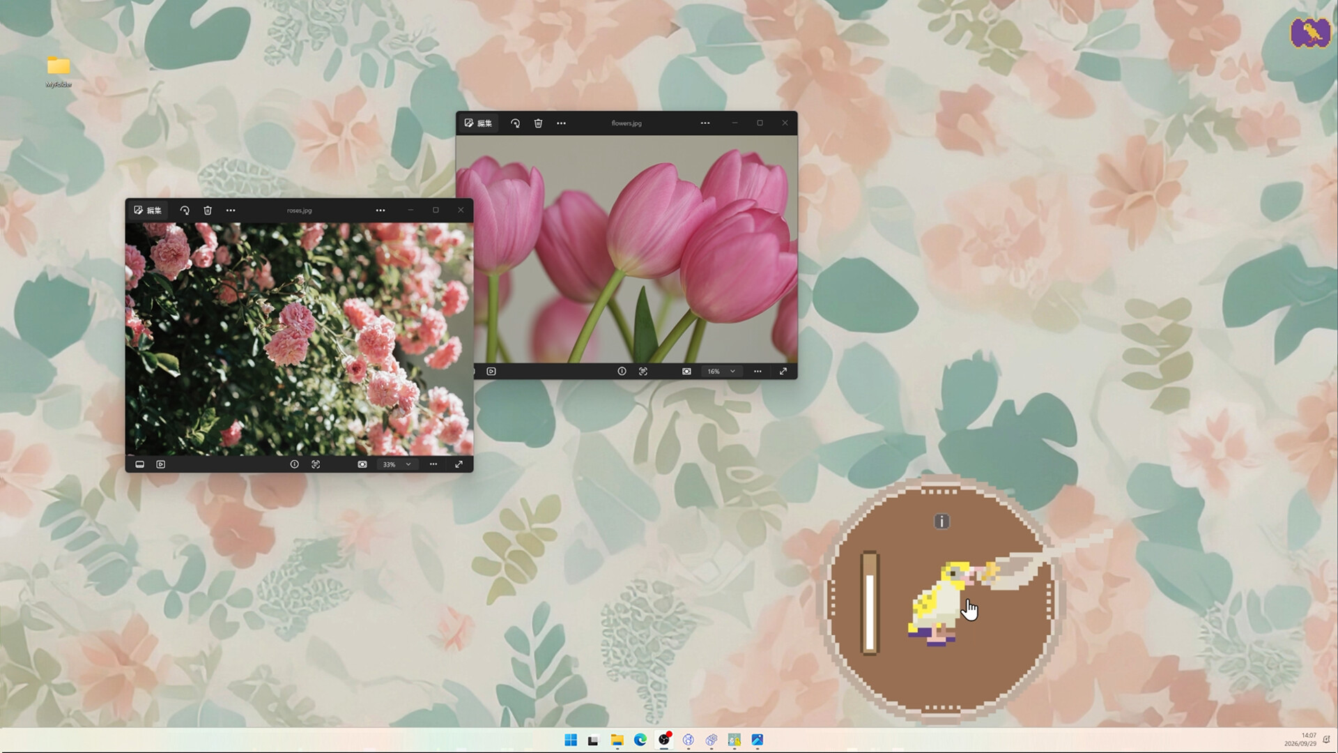Toggle the filmstrip in roses.jpg window
The height and width of the screenshot is (753, 1338).
139,464
